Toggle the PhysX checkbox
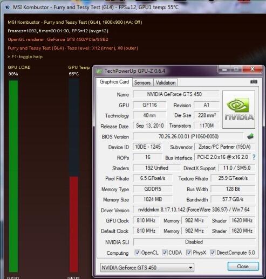The width and height of the screenshot is (266, 279). tap(189, 253)
